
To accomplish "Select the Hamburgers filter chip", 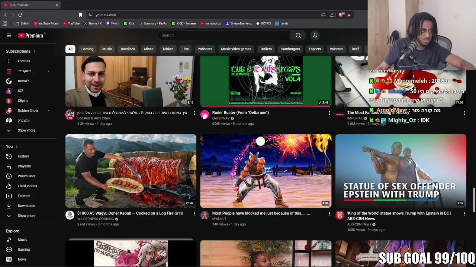I will 290,49.
